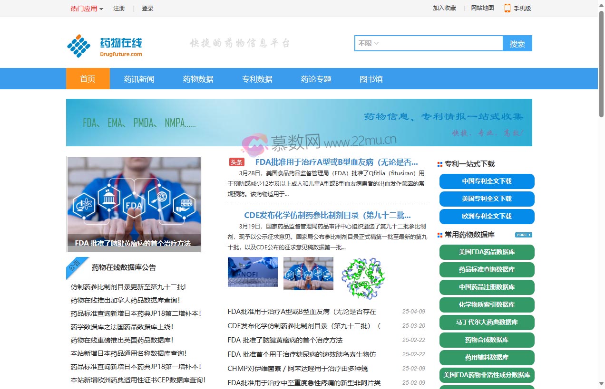Click the red 头条 badge
This screenshot has height=389, width=605.
(236, 162)
